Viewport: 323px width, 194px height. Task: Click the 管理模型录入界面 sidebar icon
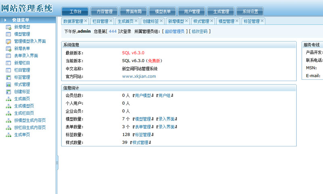8,41
